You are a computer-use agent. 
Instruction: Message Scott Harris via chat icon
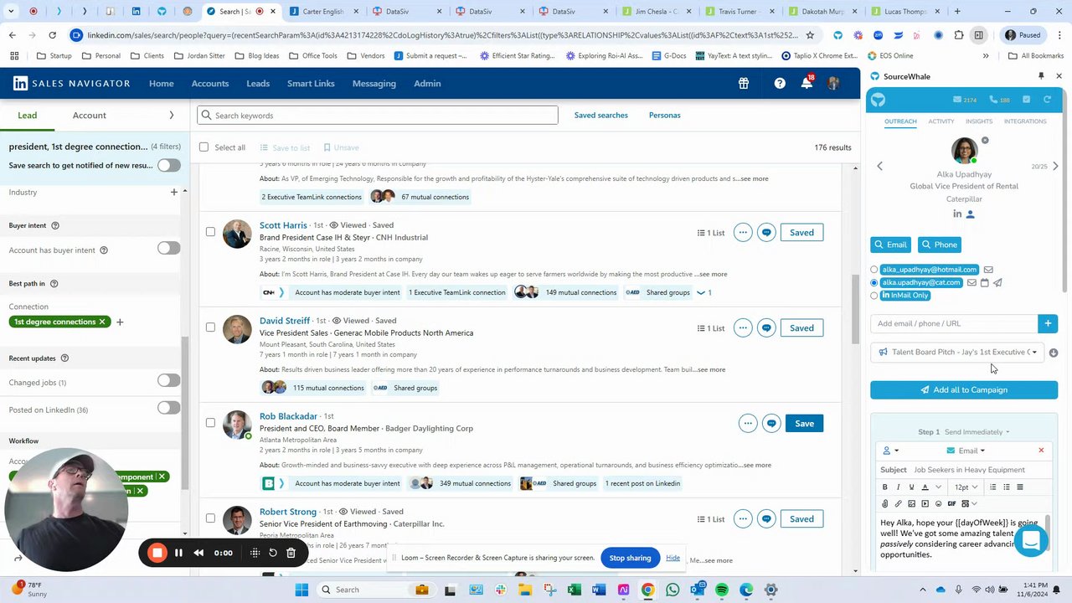click(766, 232)
